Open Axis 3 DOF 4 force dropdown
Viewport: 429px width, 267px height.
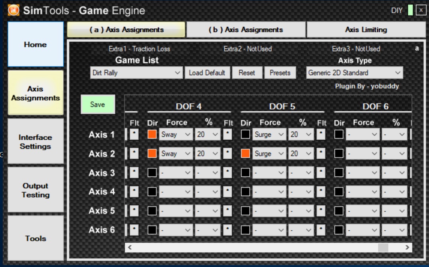[176, 173]
